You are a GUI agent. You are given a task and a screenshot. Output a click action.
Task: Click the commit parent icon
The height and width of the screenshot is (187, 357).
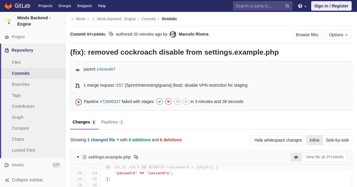(78, 70)
